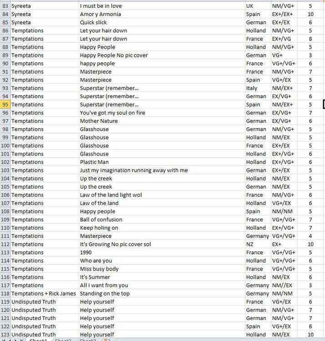Click 'Germany' country cell in row 111
This screenshot has width=325, height=341.
click(x=258, y=236)
